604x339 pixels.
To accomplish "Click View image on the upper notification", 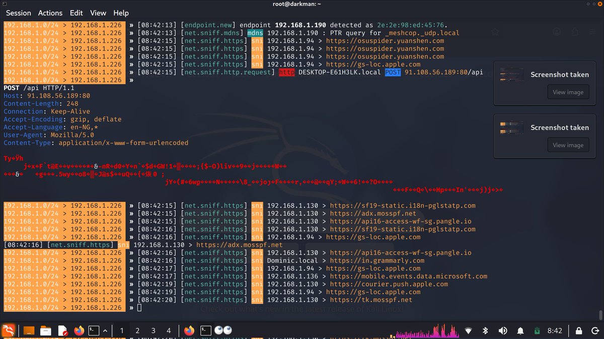I will [x=568, y=92].
